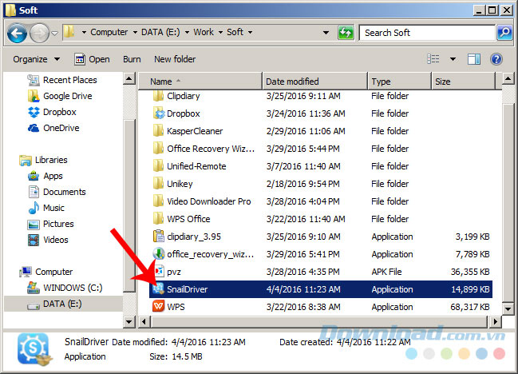Click the Dropbox folder icon in file list
Viewport: 518px width, 374px height.
(159, 113)
